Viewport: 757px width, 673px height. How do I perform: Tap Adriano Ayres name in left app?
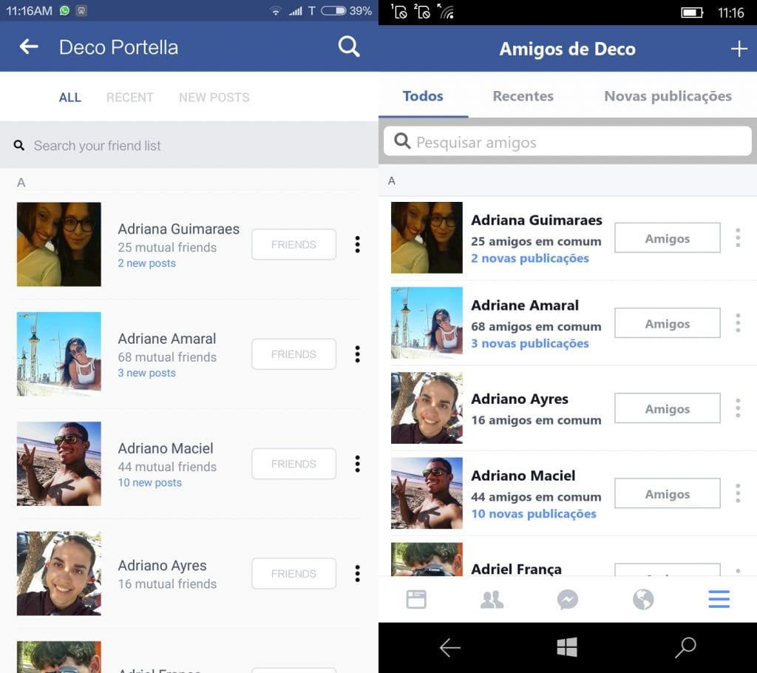point(162,565)
